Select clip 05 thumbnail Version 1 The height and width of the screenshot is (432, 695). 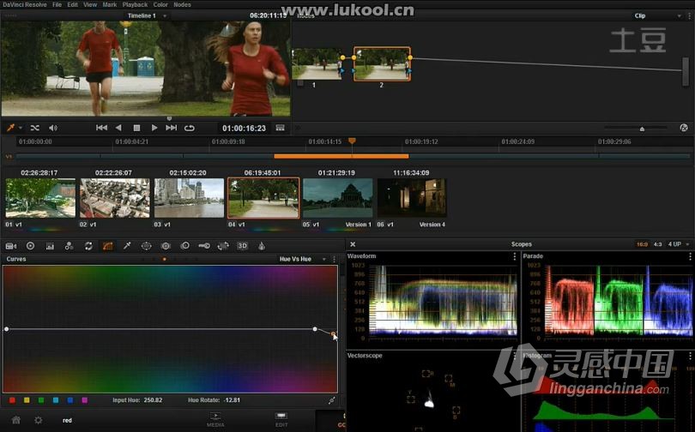pos(337,198)
